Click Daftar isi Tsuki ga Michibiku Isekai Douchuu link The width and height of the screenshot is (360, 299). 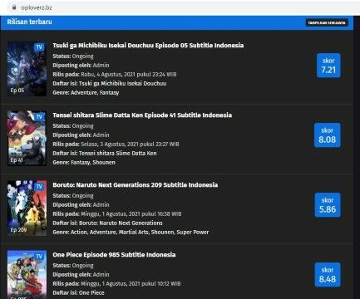point(122,83)
